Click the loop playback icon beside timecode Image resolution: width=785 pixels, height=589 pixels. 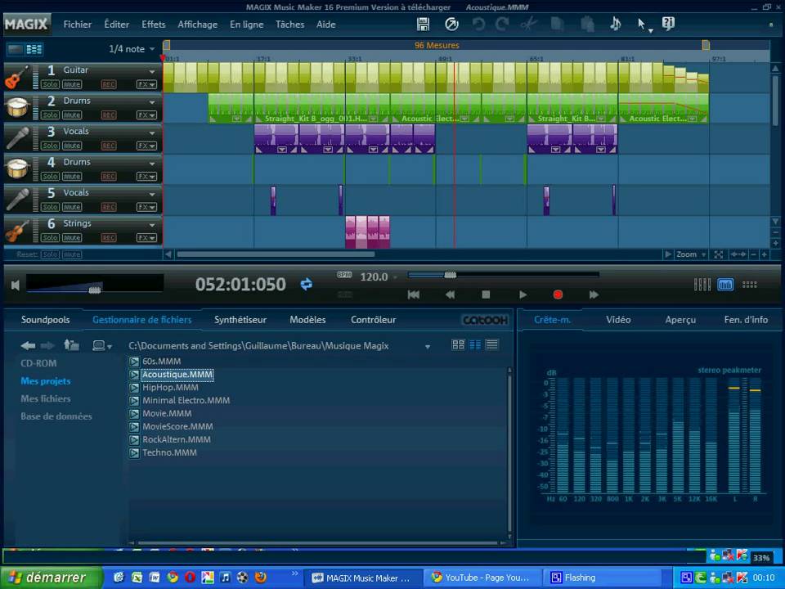point(307,284)
